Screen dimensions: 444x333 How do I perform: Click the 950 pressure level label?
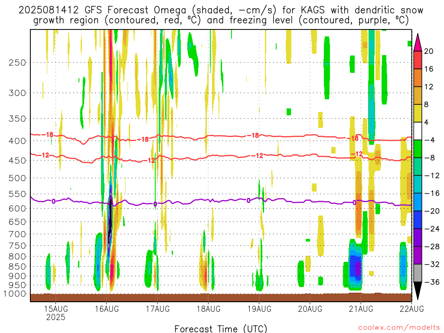click(x=17, y=285)
